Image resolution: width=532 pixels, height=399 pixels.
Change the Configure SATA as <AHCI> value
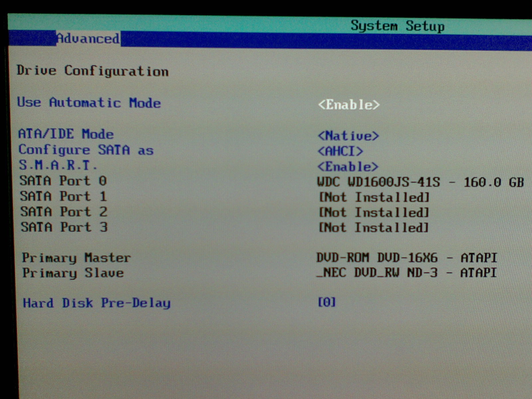(x=340, y=151)
